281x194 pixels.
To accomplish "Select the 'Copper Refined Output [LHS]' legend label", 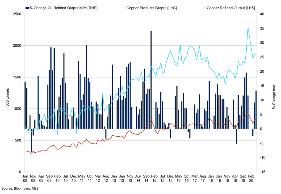I will point(231,8).
